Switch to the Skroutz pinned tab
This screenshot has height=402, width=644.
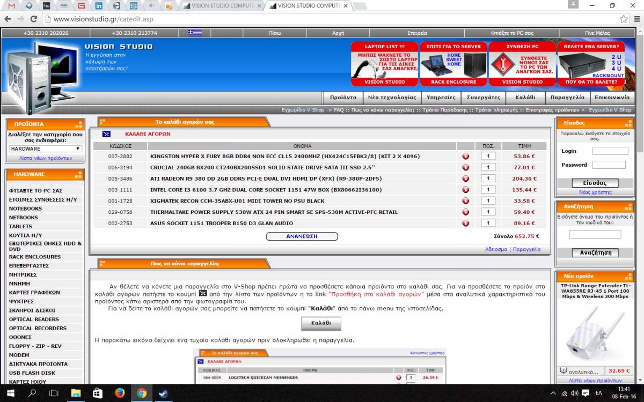134,6
